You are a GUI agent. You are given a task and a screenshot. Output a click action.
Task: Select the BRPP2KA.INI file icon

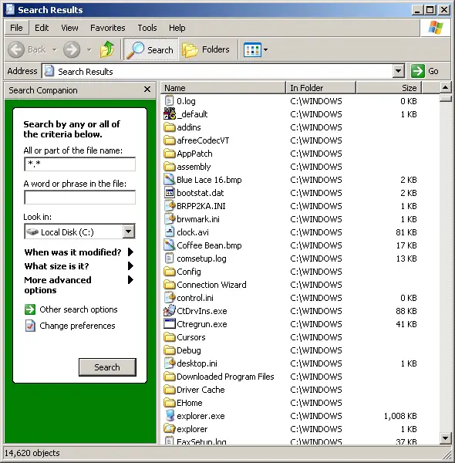(x=170, y=206)
